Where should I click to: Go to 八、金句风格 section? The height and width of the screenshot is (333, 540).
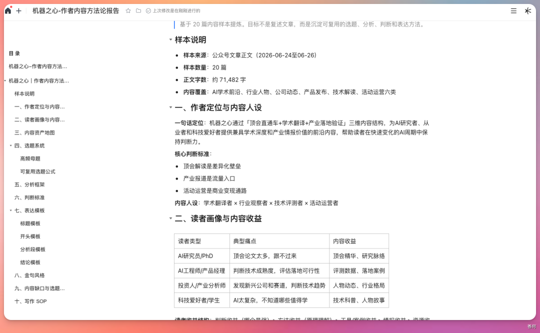29,275
